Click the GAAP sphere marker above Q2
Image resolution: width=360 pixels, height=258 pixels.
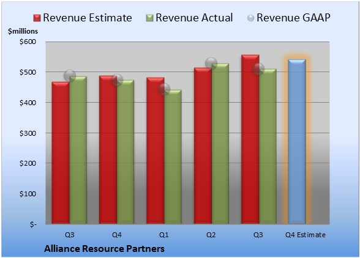[x=211, y=64]
